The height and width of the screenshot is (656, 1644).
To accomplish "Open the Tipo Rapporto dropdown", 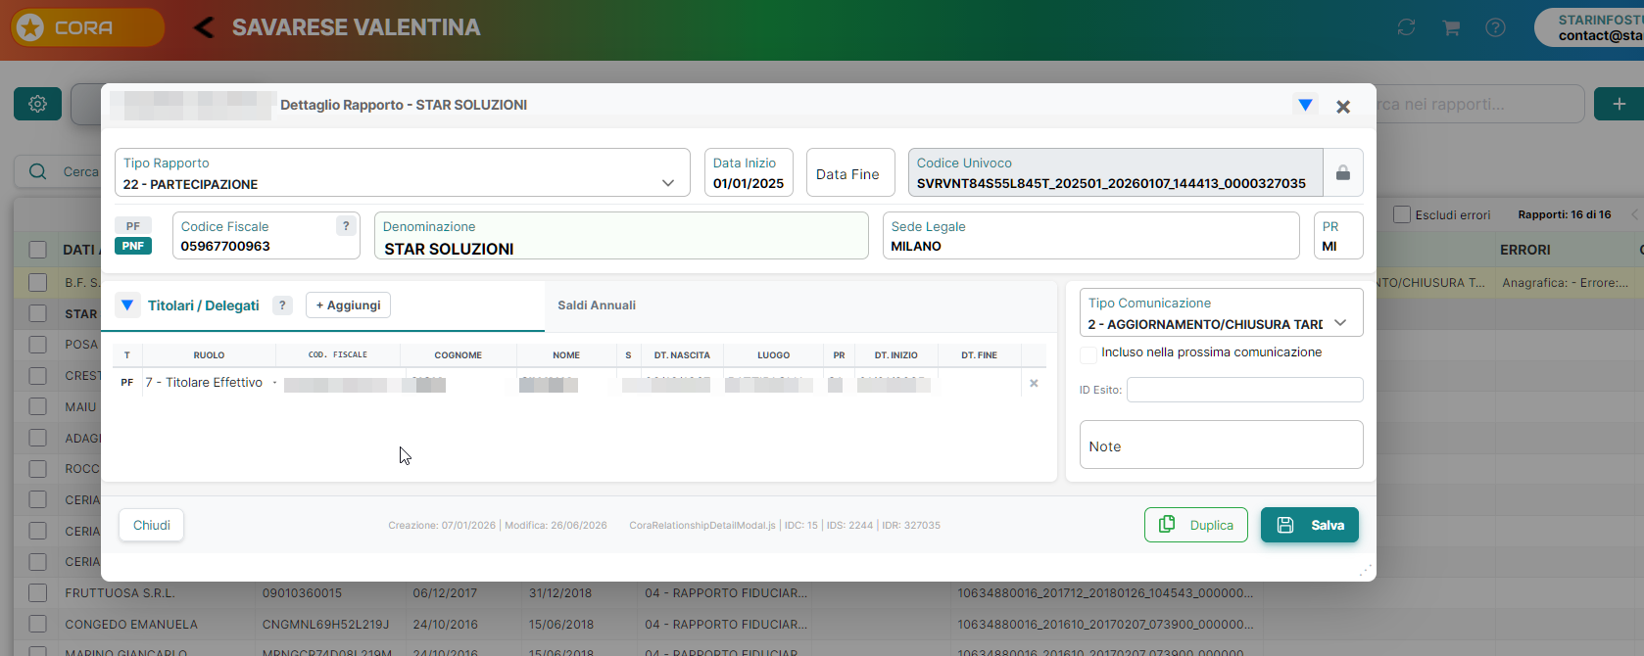I will [x=403, y=173].
